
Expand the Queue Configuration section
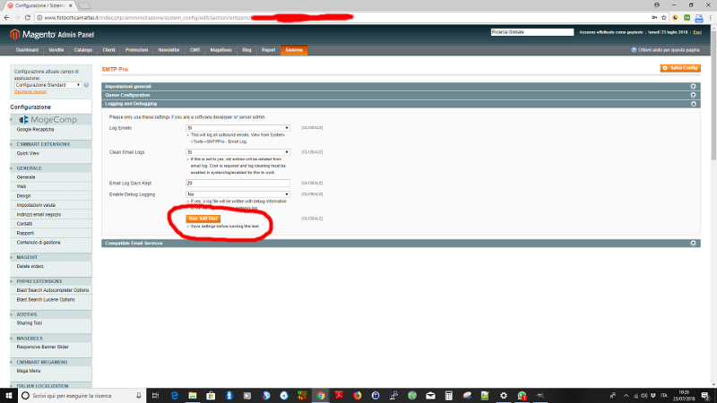click(x=401, y=95)
